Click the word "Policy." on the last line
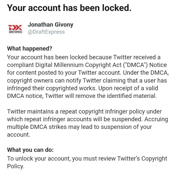 click(x=15, y=166)
